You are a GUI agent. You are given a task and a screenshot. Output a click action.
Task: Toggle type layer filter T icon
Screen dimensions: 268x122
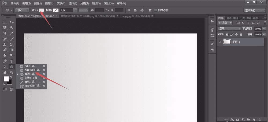248,23
